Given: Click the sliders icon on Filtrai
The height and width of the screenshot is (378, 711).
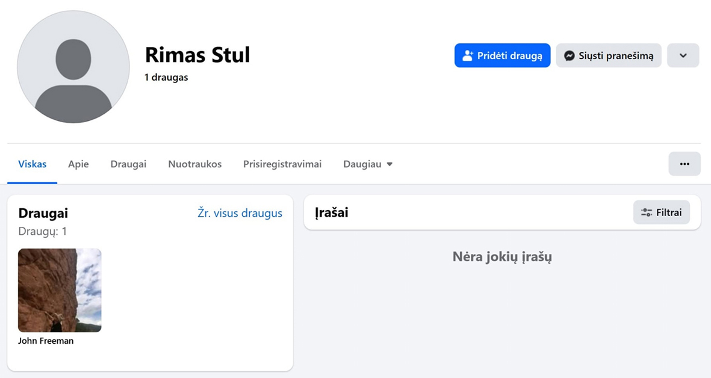Looking at the screenshot, I should click(647, 212).
